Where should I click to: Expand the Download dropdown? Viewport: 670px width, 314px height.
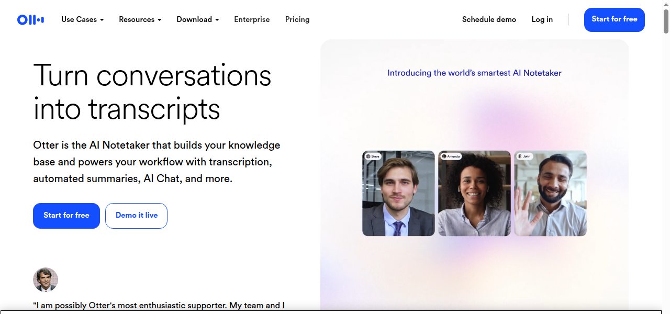pyautogui.click(x=197, y=19)
